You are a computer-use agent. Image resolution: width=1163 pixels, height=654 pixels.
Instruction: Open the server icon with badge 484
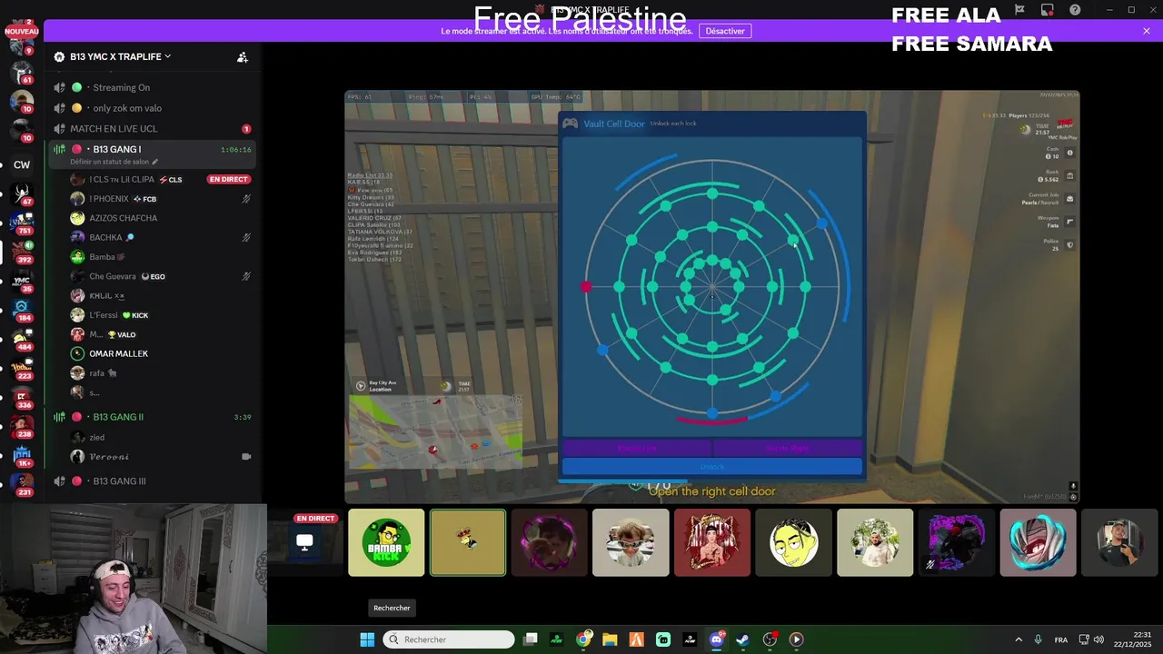[x=22, y=339]
